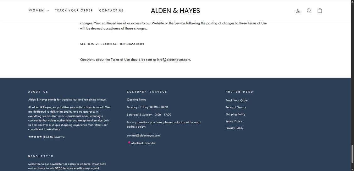This screenshot has width=354, height=171.
Task: Click the Alden & Hayes logo
Action: (175, 11)
